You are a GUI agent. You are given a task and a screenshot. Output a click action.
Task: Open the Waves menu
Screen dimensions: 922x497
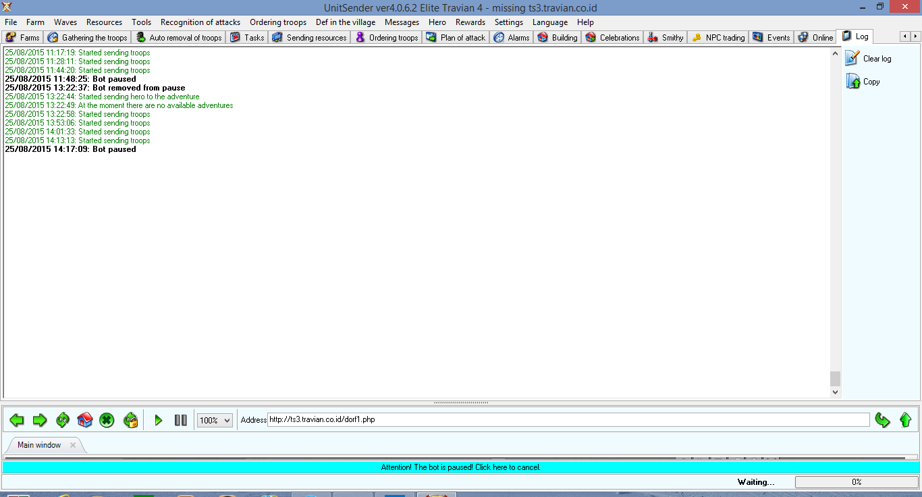(65, 22)
